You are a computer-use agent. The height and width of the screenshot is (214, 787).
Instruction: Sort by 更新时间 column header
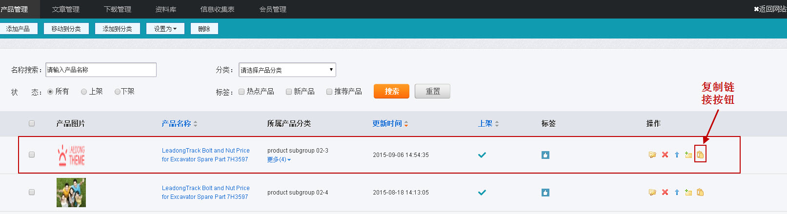(x=390, y=124)
